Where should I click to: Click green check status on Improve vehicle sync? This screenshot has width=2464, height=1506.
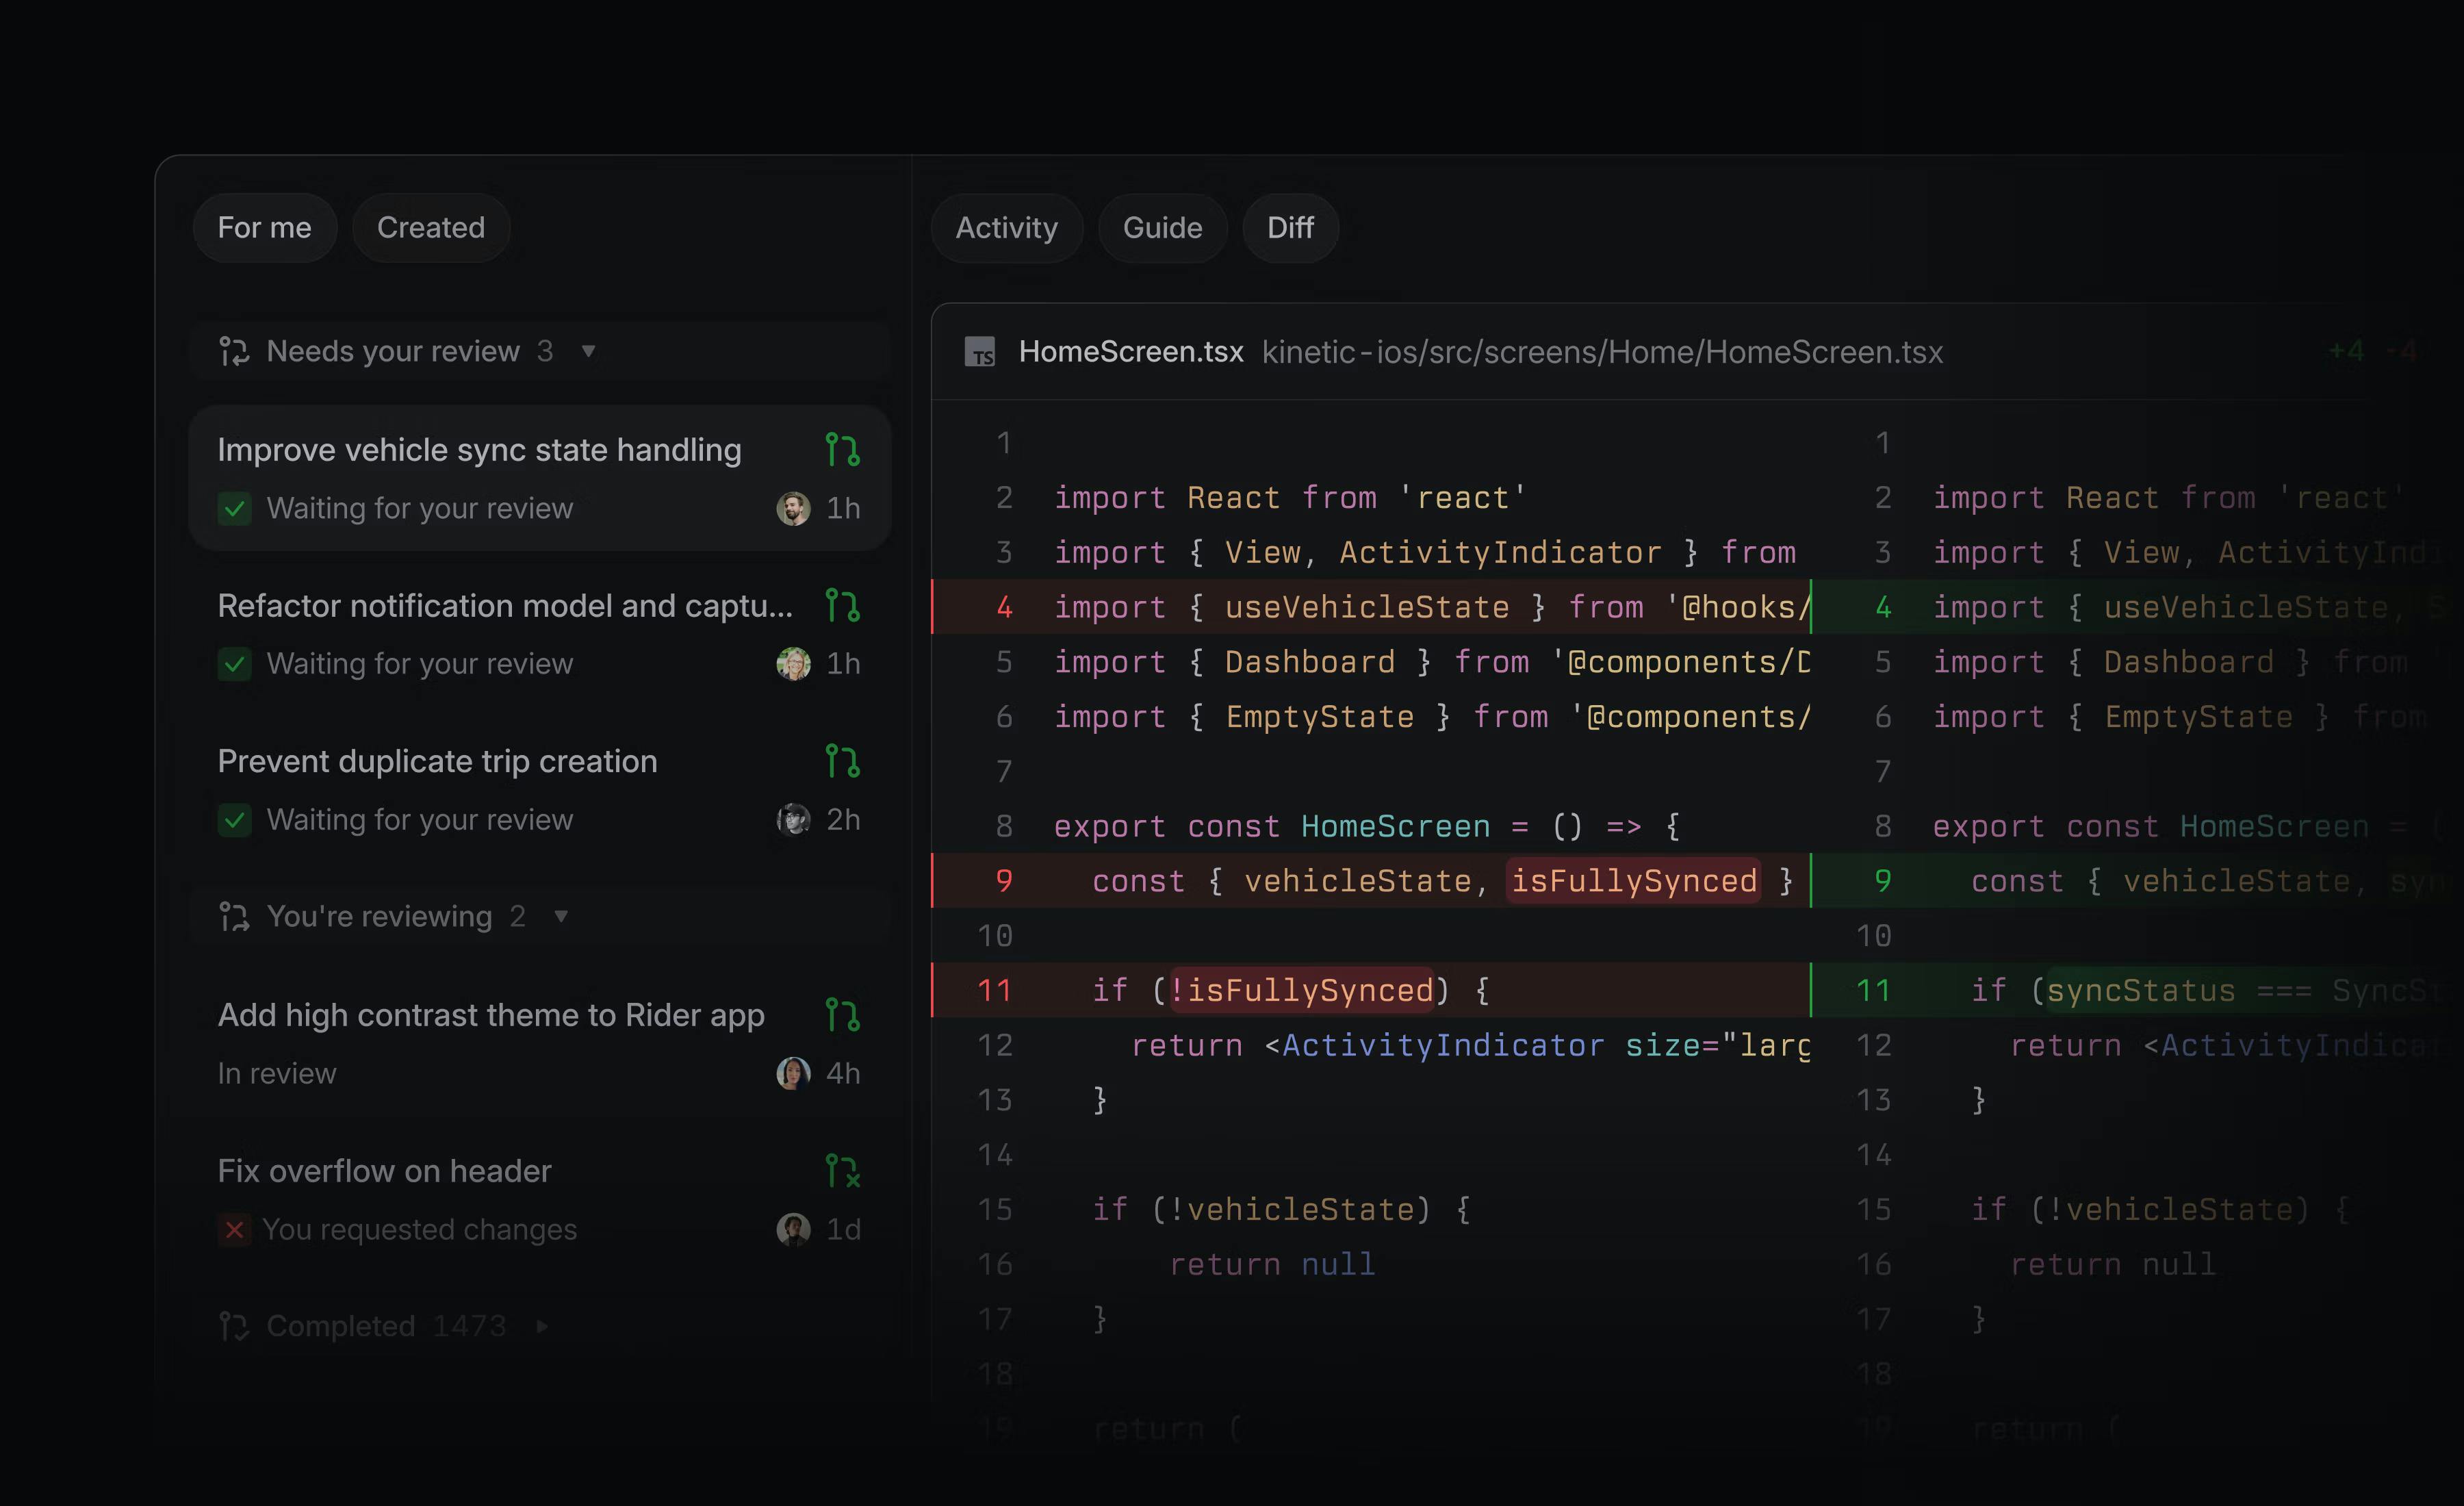[x=235, y=509]
